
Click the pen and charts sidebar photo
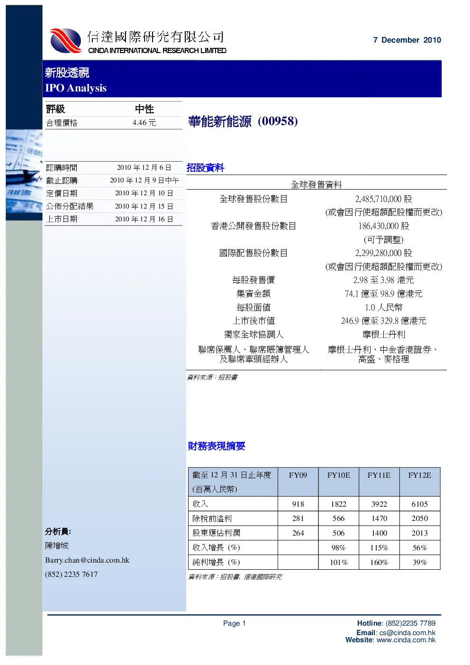click(x=24, y=175)
